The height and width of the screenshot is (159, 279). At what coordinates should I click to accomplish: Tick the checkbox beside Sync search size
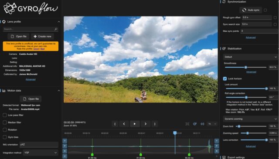click(275, 24)
